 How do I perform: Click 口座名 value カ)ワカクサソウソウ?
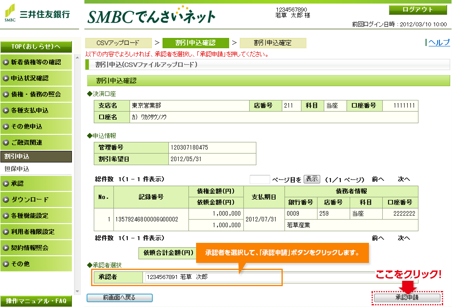(149, 117)
